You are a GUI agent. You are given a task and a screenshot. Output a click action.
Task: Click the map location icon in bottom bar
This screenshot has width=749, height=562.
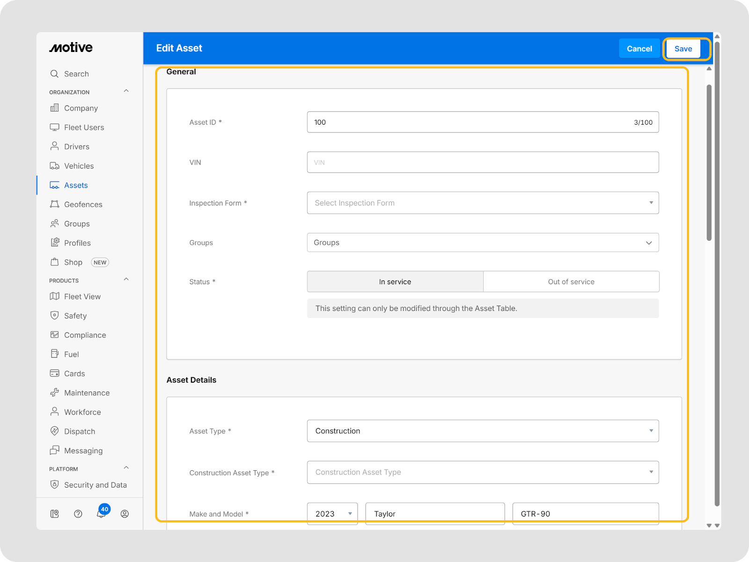click(x=55, y=514)
